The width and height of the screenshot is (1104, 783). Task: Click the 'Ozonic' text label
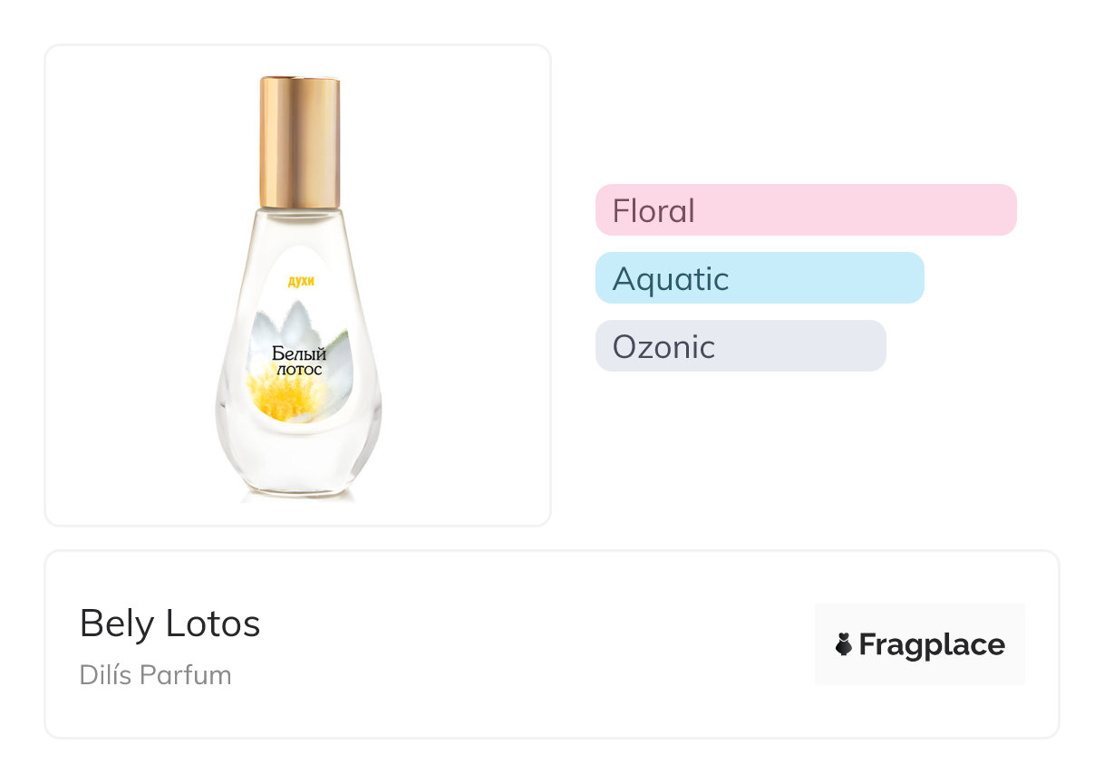(663, 347)
